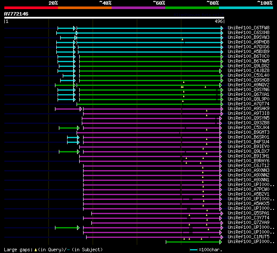Viewport: 277px width, 253px height.
Task: Select hit label UniRef100_A9NQV2
Action: coord(248,85)
